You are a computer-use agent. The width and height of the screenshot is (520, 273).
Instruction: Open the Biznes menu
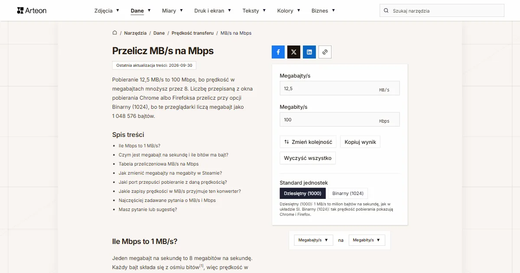[323, 11]
